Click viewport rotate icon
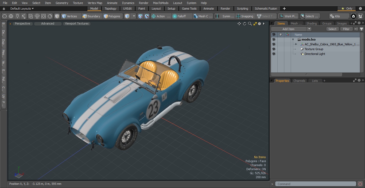The image size is (365, 188). pos(244,24)
